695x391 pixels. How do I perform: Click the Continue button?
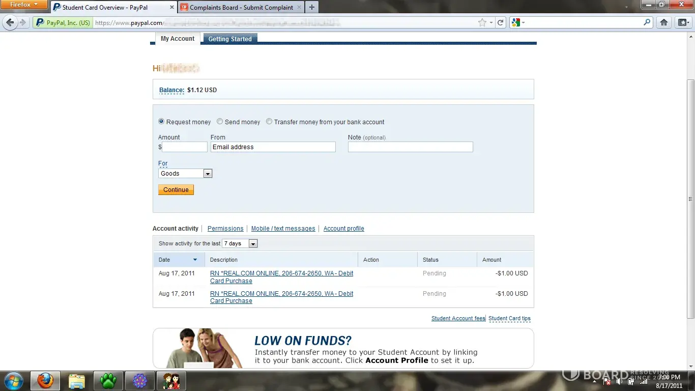pyautogui.click(x=176, y=190)
